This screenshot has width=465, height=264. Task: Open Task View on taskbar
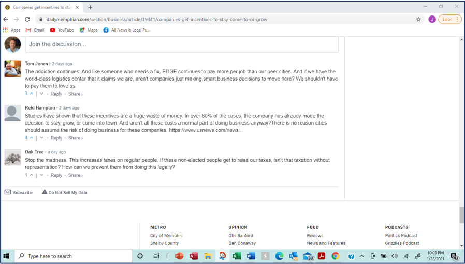coord(156,256)
